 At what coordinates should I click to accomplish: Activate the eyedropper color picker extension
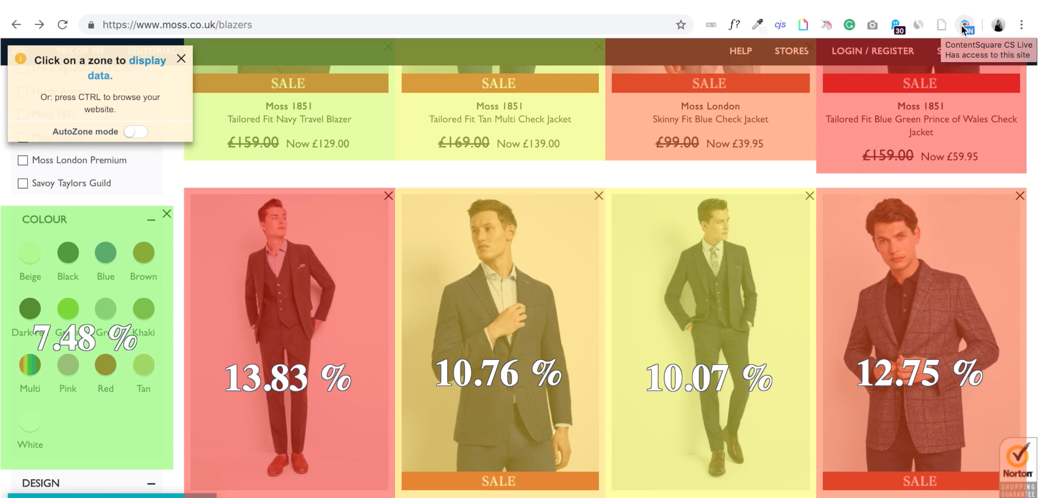pyautogui.click(x=757, y=24)
